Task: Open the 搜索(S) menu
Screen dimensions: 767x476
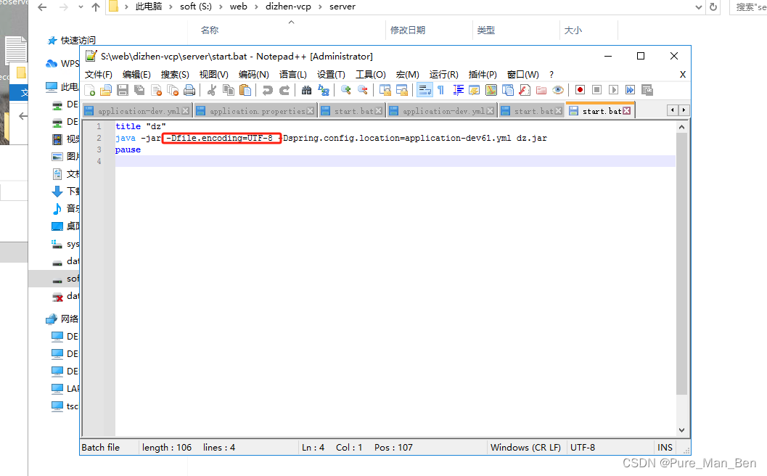Action: pos(175,74)
